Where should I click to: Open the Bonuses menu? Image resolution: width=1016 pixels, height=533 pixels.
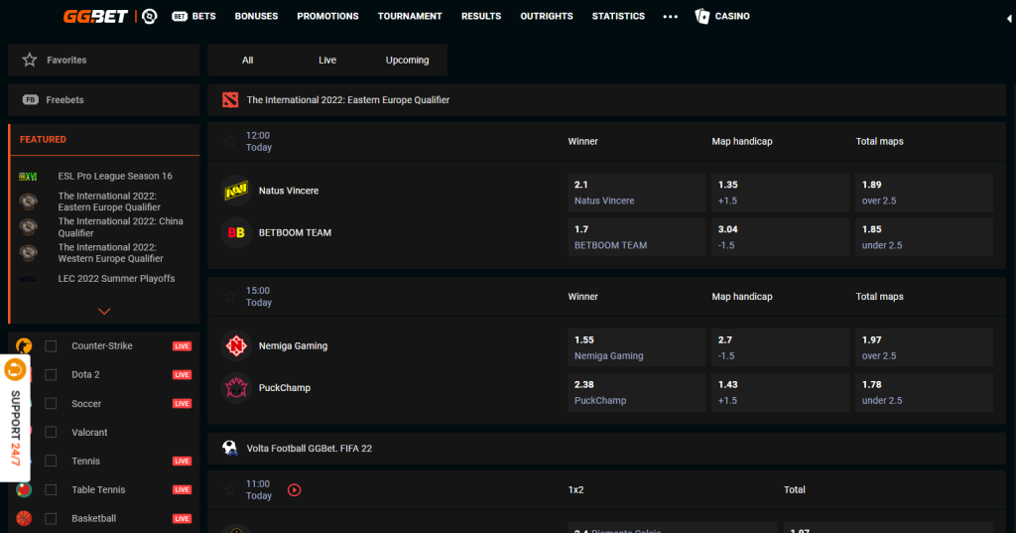coord(257,16)
